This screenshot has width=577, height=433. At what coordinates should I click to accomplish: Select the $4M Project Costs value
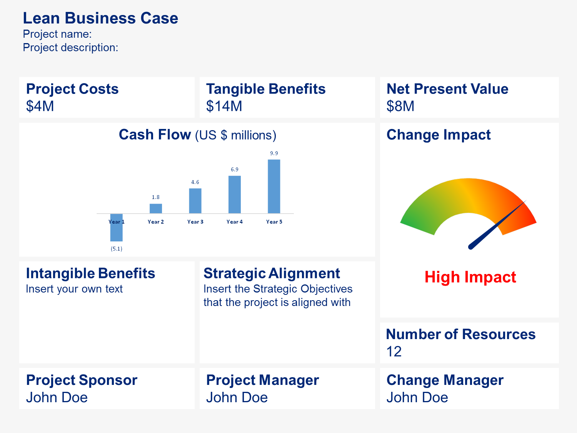(x=40, y=106)
